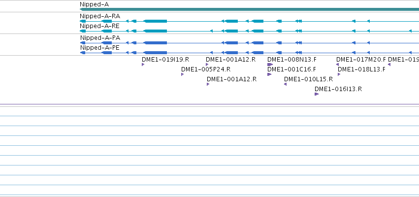This screenshot has width=419, height=197.
Task: Click the DME1-001C16.F feature label
Action: (x=291, y=69)
